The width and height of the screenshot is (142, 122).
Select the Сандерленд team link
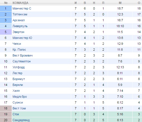[x=21, y=120]
